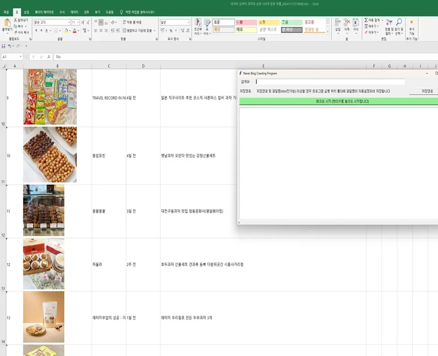Click the Undo arrow icon

click(10, 46)
